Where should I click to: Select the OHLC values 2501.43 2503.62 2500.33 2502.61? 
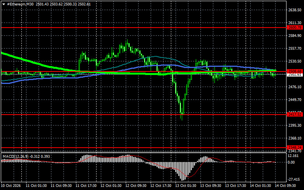point(63,4)
